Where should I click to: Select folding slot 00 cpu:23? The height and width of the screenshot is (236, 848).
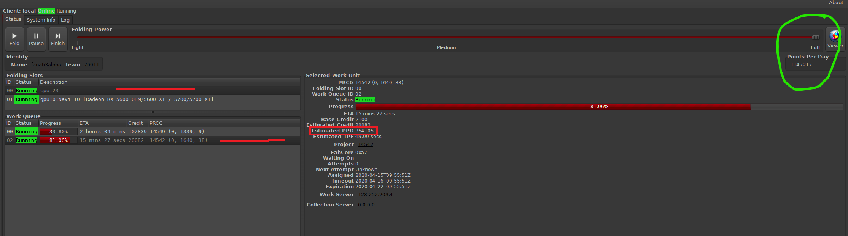pos(153,91)
